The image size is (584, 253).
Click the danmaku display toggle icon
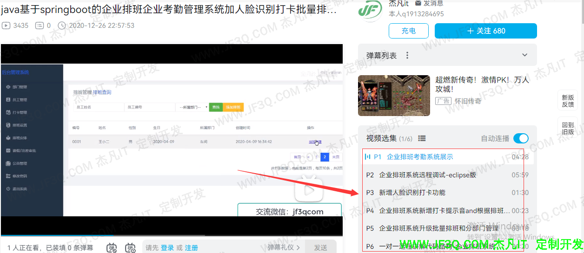[112, 248]
